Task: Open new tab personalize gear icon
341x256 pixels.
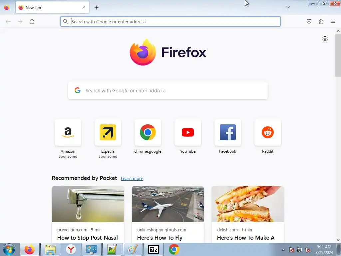Action: click(x=325, y=39)
